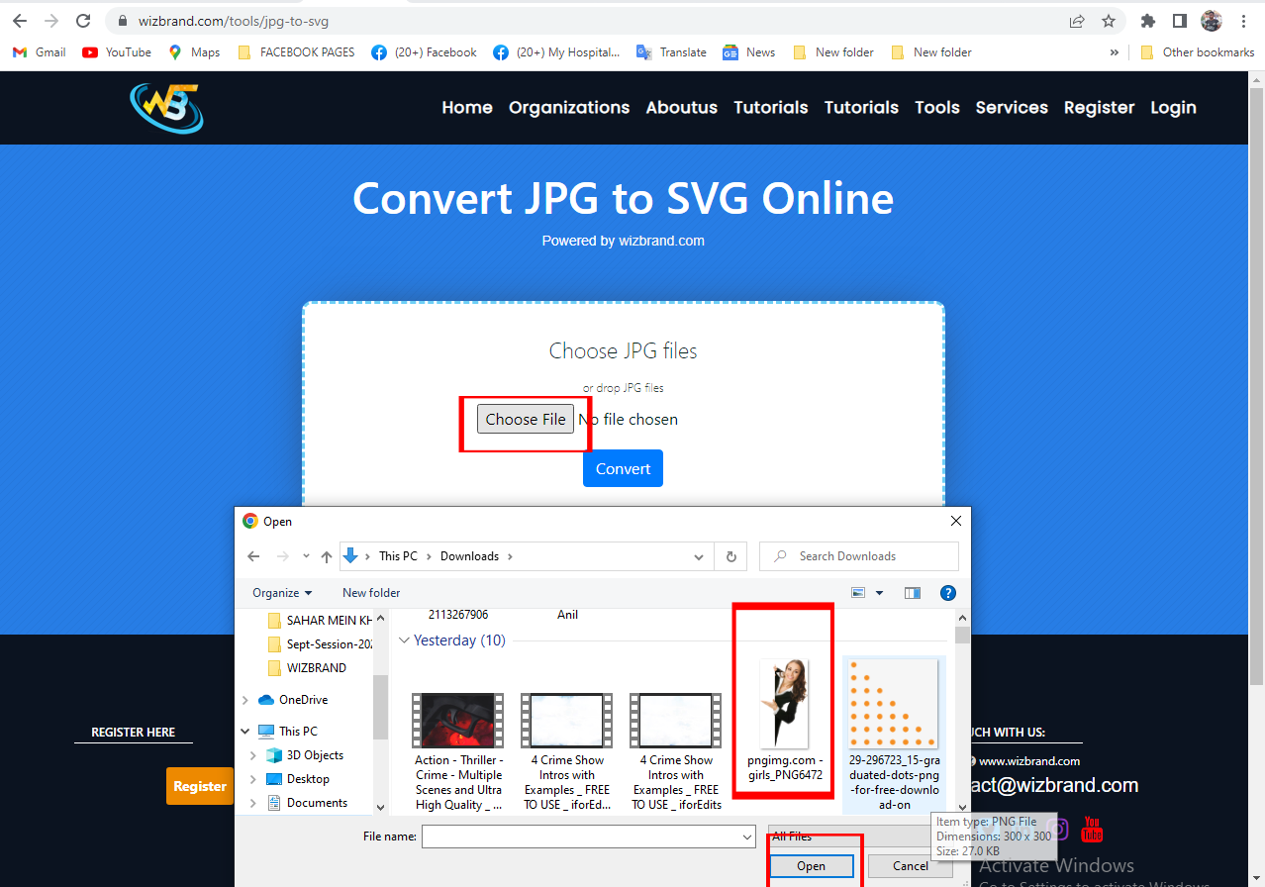1265x887 pixels.
Task: Open YouTube from the footer icons
Action: [1091, 830]
